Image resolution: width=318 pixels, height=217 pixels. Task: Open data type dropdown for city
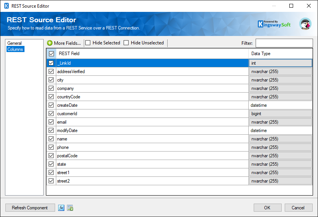click(280, 80)
